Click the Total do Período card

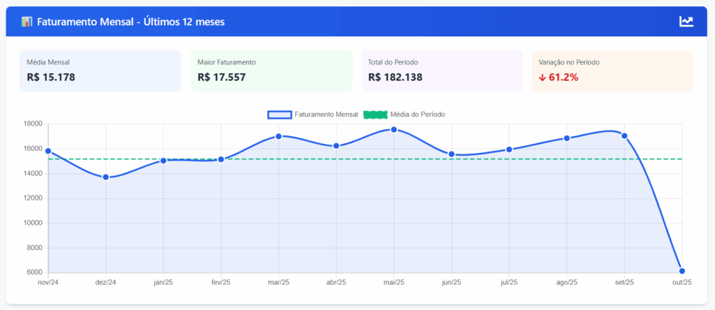point(441,71)
